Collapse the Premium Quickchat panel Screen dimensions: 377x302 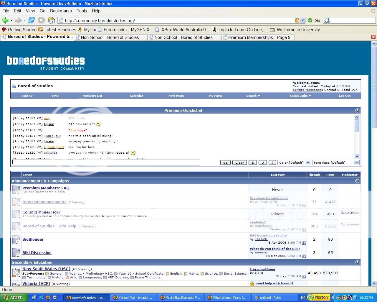click(x=357, y=110)
